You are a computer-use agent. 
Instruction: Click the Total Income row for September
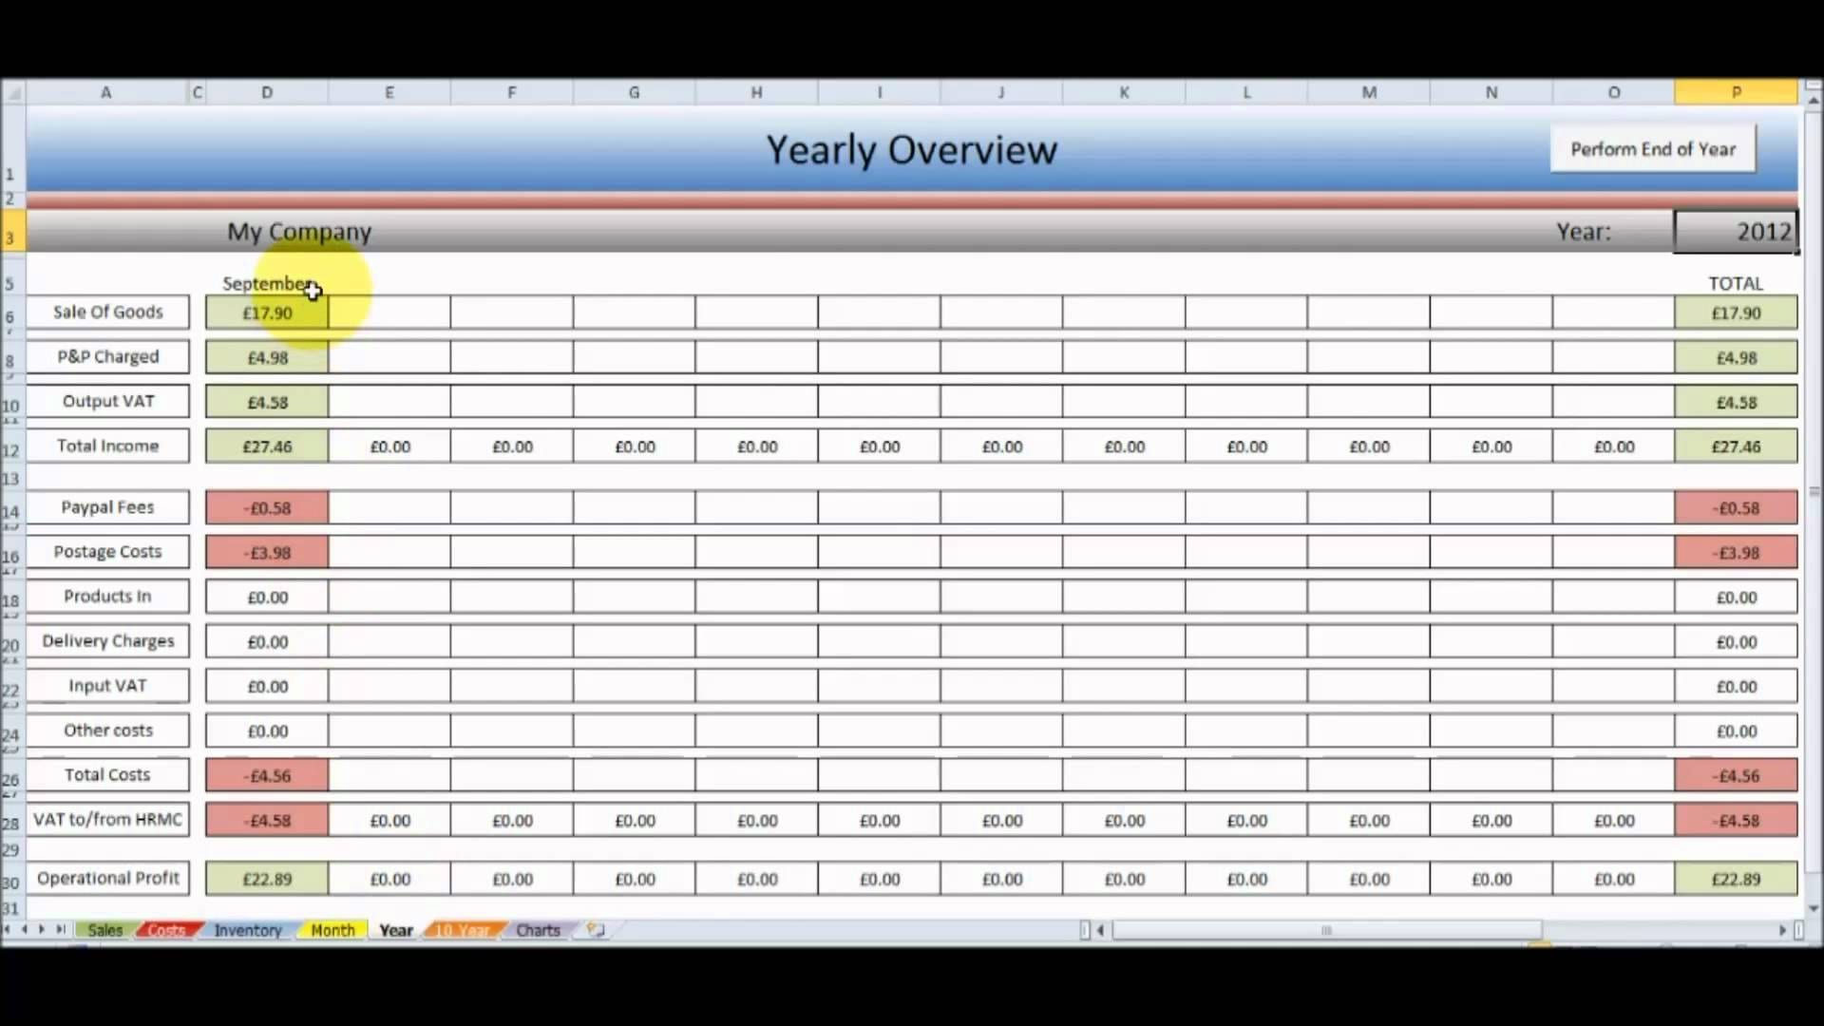click(266, 446)
